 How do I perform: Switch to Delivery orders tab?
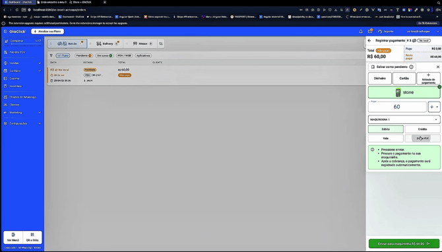106,44
